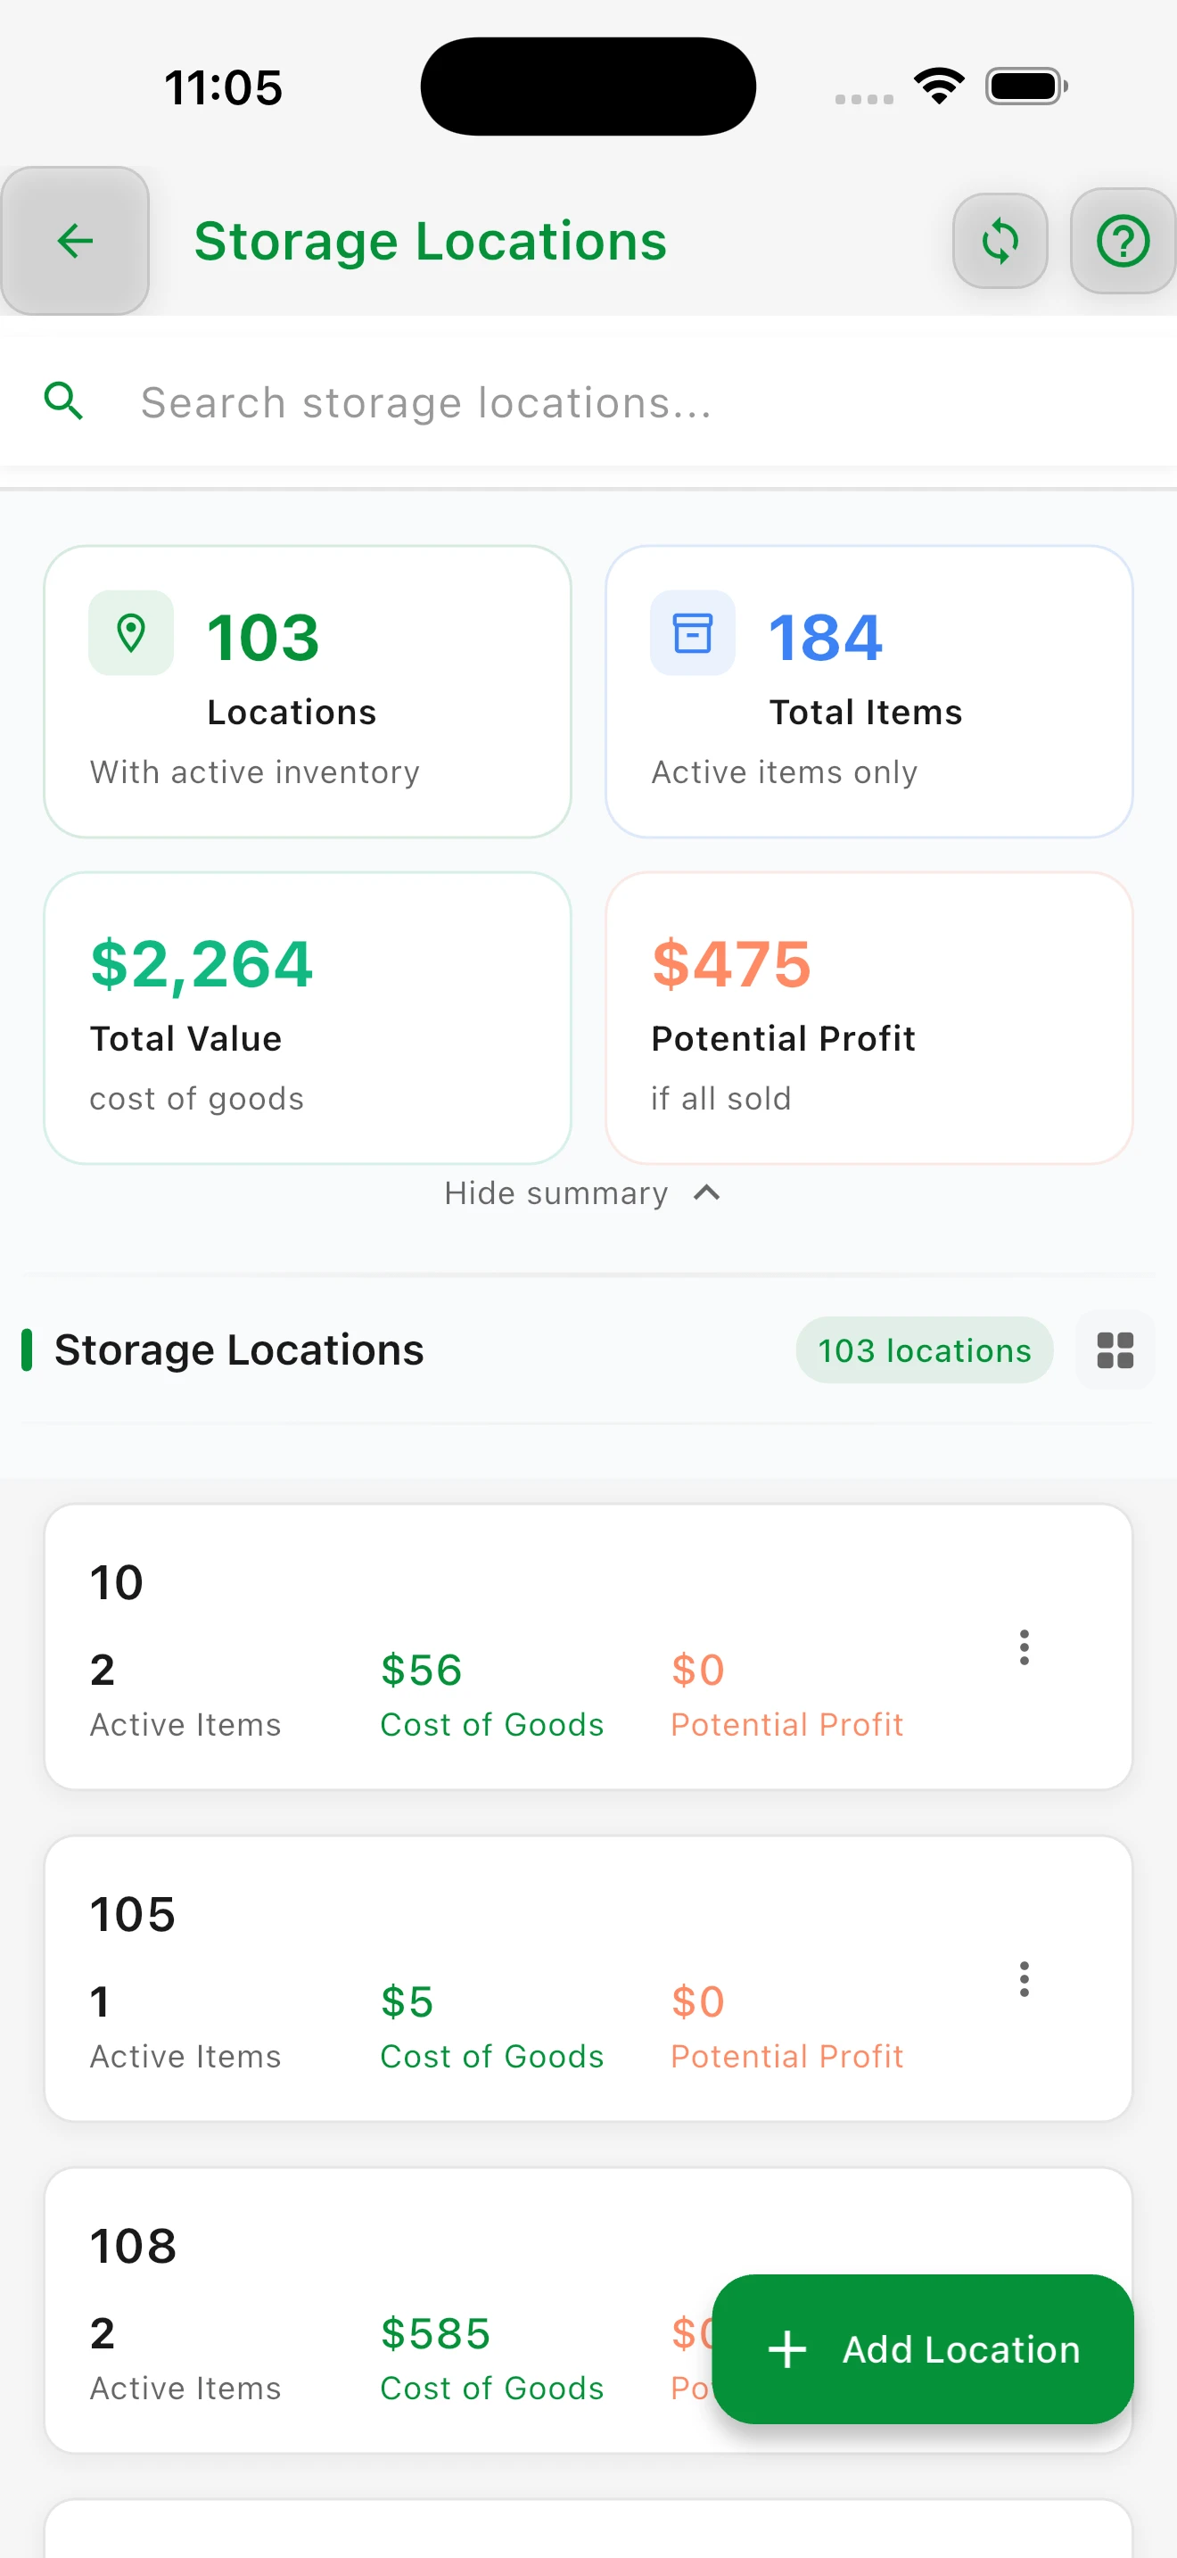1177x2558 pixels.
Task: Tap the 103 locations badge
Action: click(924, 1349)
